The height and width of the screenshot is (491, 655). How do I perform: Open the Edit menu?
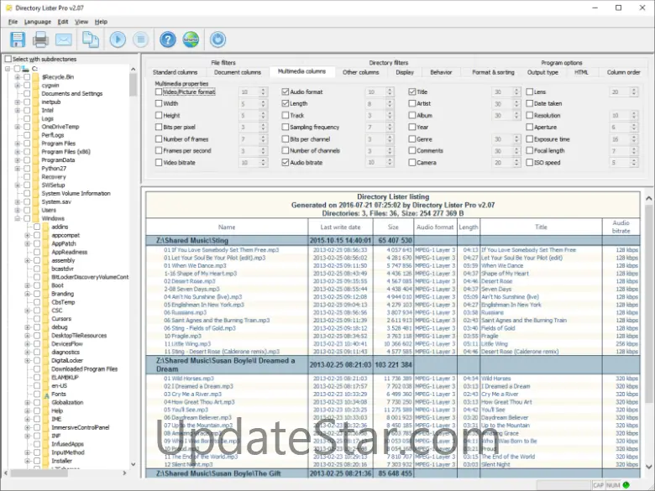[x=63, y=22]
